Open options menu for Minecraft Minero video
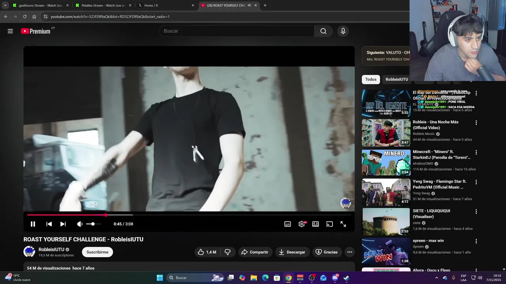Viewport: 506px width, 284px height. tap(476, 153)
